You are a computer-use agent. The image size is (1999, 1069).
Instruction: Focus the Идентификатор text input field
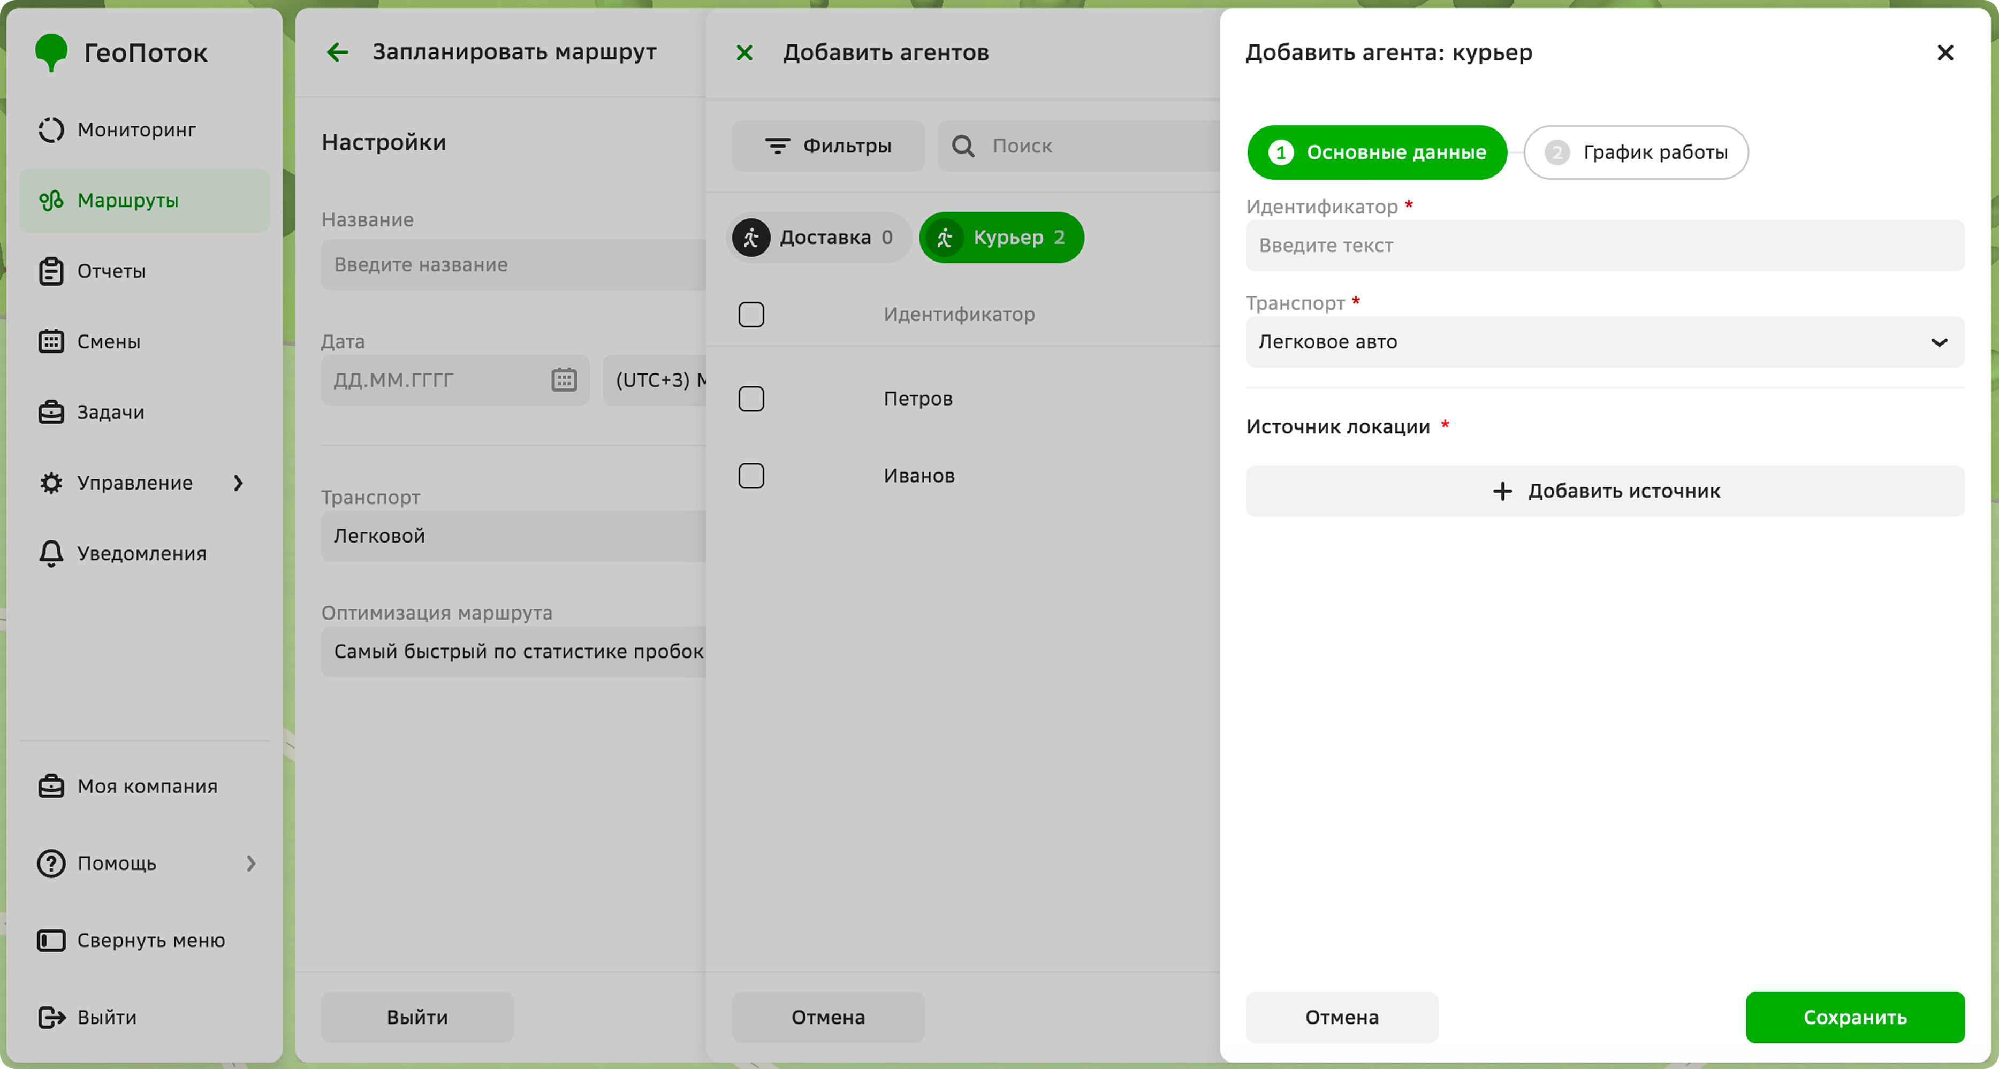pyautogui.click(x=1605, y=245)
